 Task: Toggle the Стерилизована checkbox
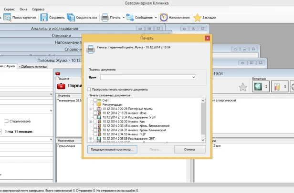point(7,122)
